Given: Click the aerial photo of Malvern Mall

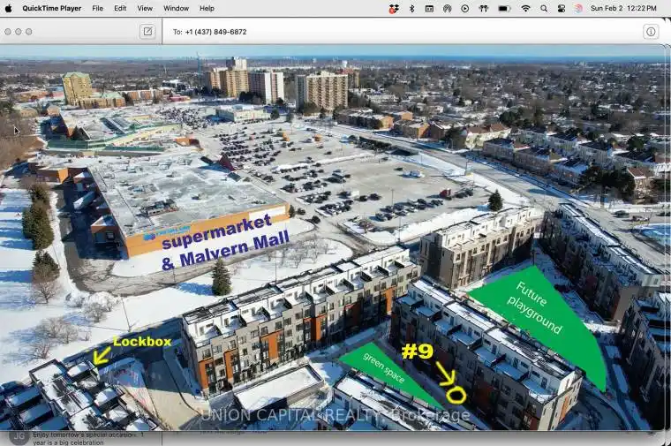Looking at the screenshot, I should (x=334, y=237).
